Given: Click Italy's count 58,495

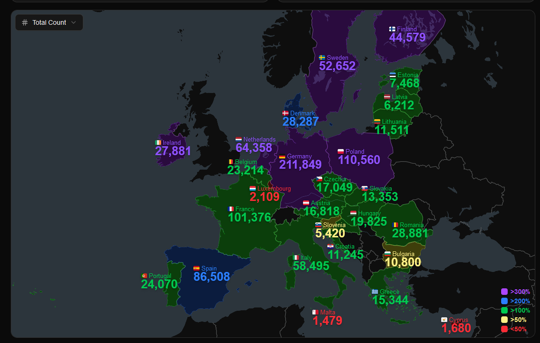Looking at the screenshot, I should [311, 266].
